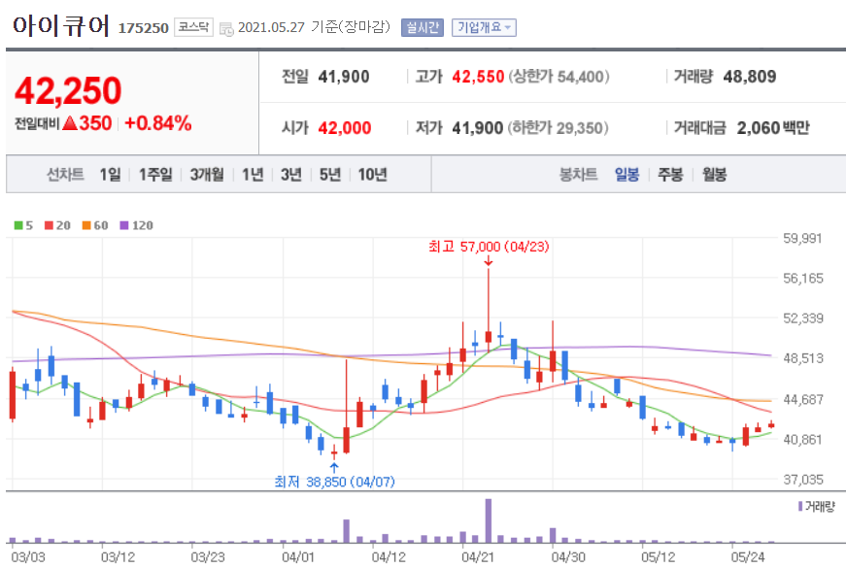This screenshot has height=568, width=846.
Task: Click the stock code 175250
Action: click(144, 28)
